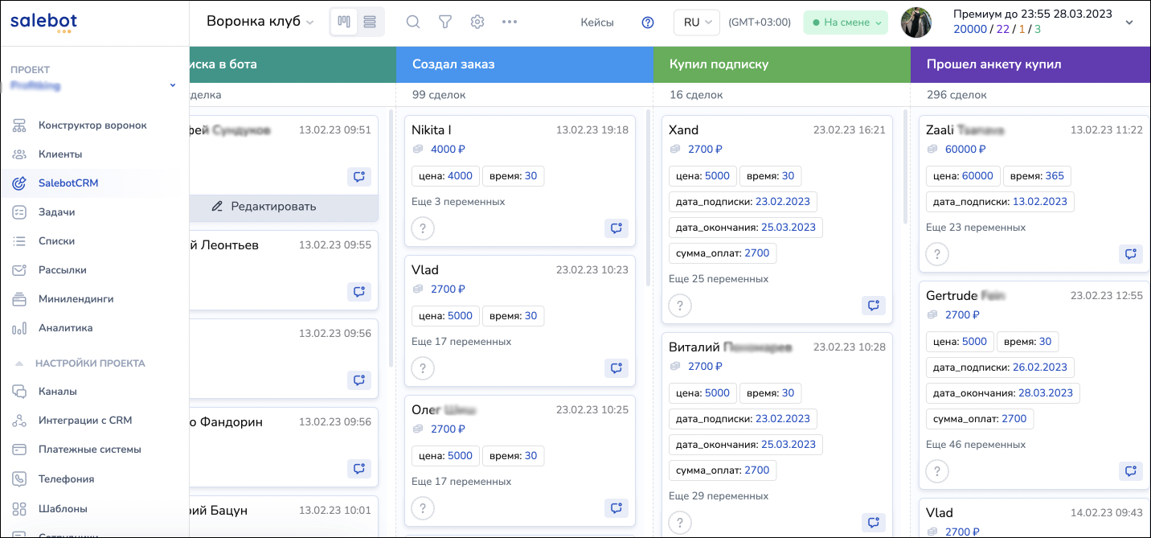This screenshot has width=1151, height=538.
Task: Toggle the "На смене" shift status
Action: coord(846,23)
